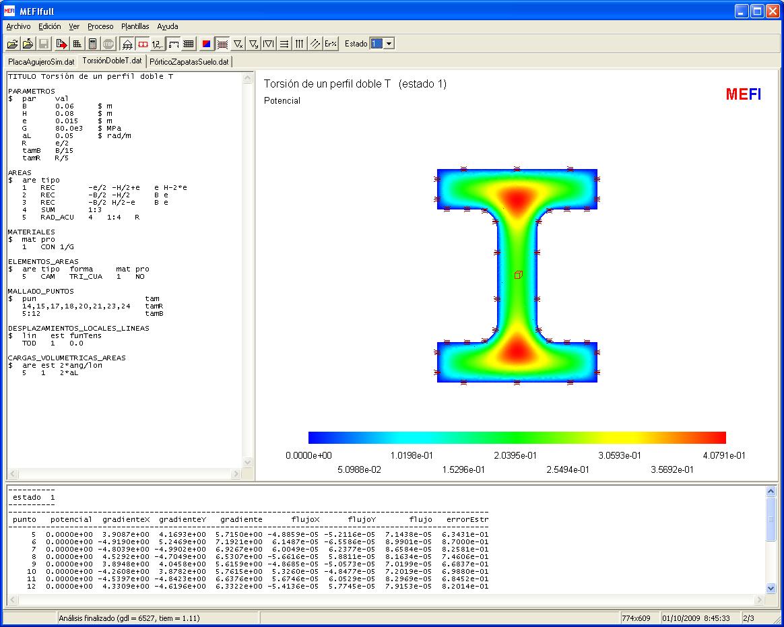The height and width of the screenshot is (627, 784).
Task: Show the X gradient (∇x) result
Action: pyautogui.click(x=238, y=44)
